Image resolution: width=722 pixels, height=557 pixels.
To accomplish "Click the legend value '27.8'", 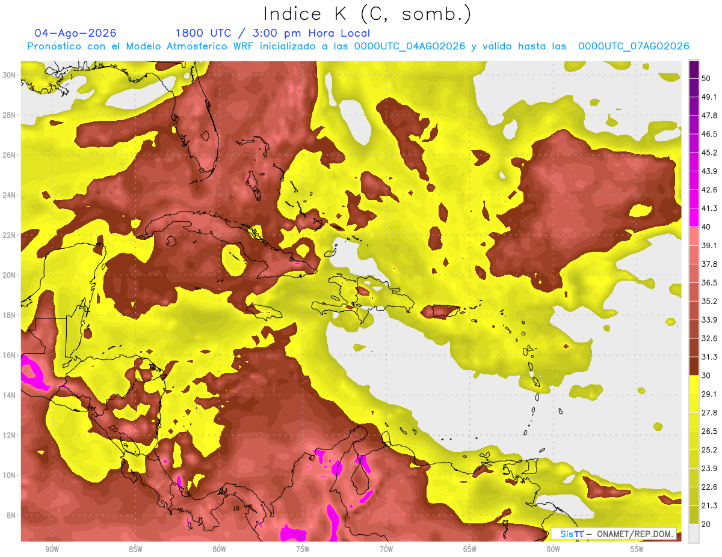I will (710, 413).
